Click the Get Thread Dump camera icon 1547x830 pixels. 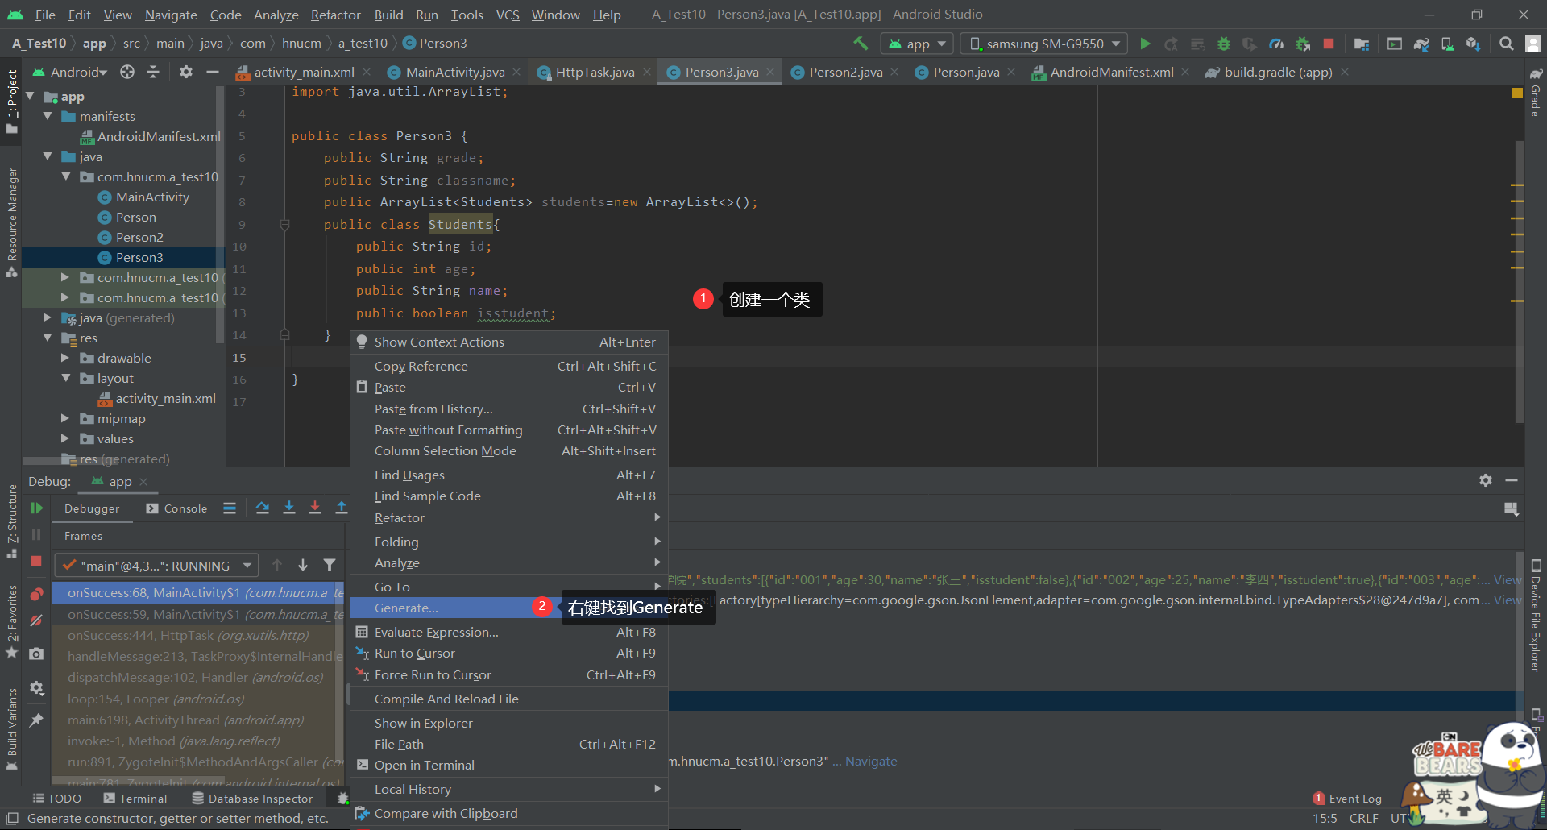click(36, 654)
